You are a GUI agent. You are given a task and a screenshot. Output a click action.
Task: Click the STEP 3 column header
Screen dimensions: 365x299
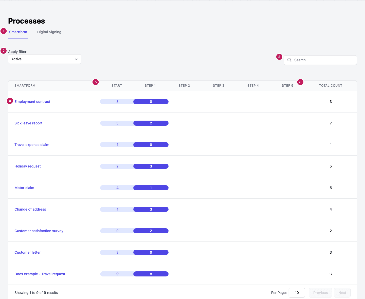pos(218,86)
